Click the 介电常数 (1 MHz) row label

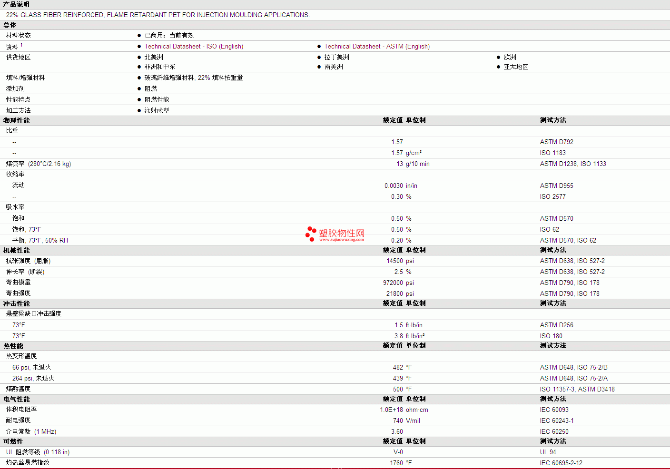click(x=31, y=431)
